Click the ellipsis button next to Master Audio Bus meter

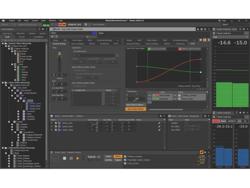point(246,33)
